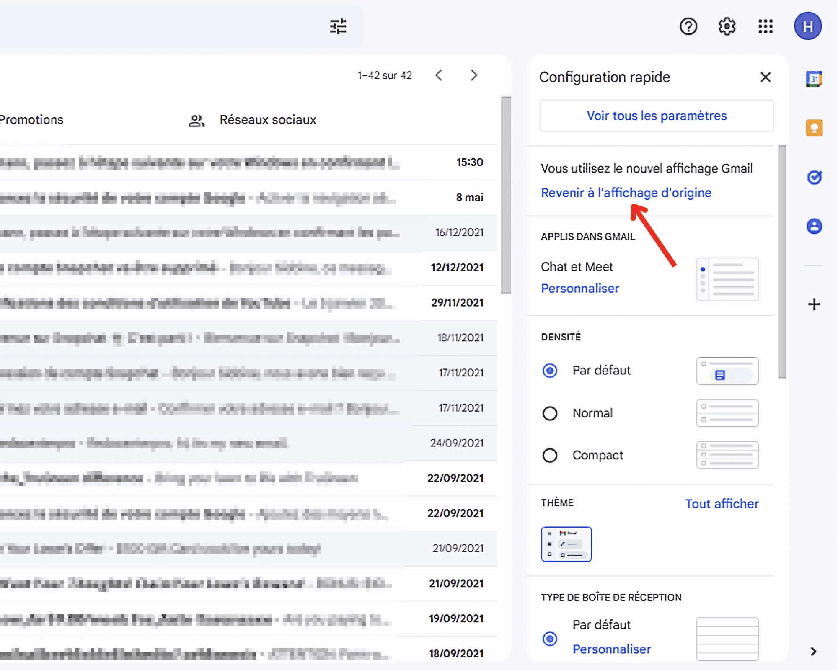The height and width of the screenshot is (670, 838).
Task: Click Voir tous les paramètres button
Action: point(657,116)
